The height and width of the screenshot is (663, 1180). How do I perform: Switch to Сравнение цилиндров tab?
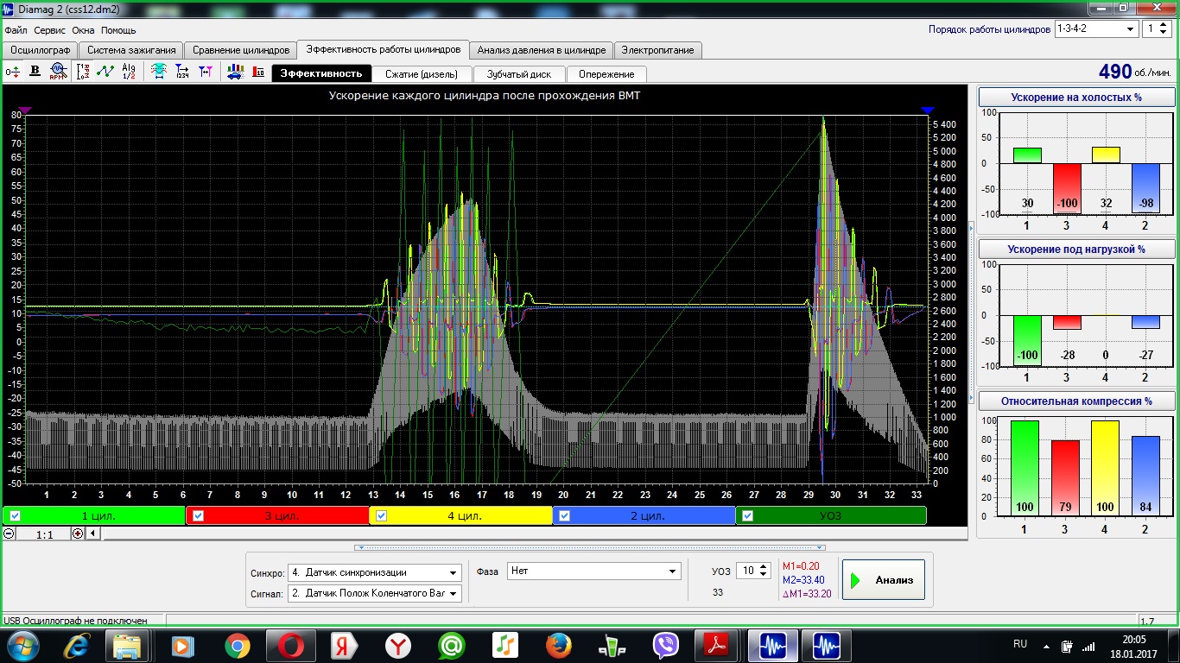point(240,50)
